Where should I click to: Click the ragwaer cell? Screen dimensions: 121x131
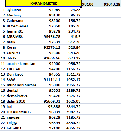click(22, 117)
